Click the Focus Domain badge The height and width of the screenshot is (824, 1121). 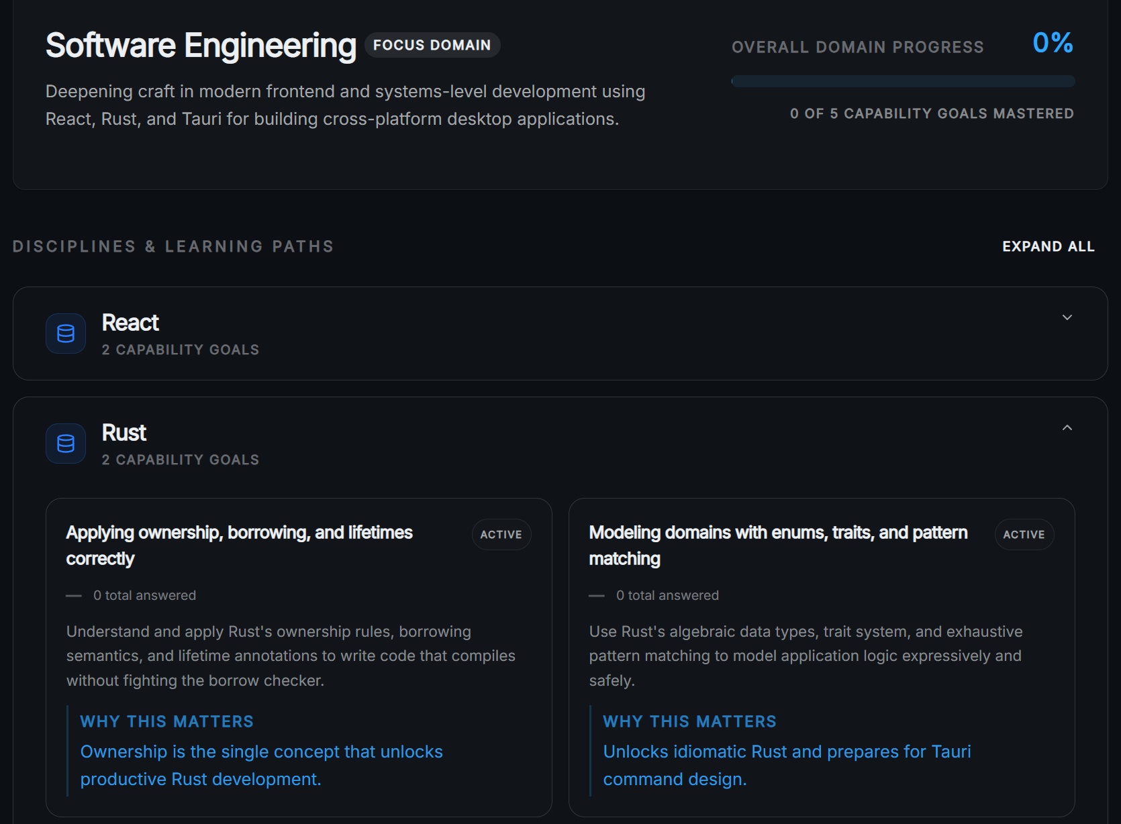click(432, 45)
